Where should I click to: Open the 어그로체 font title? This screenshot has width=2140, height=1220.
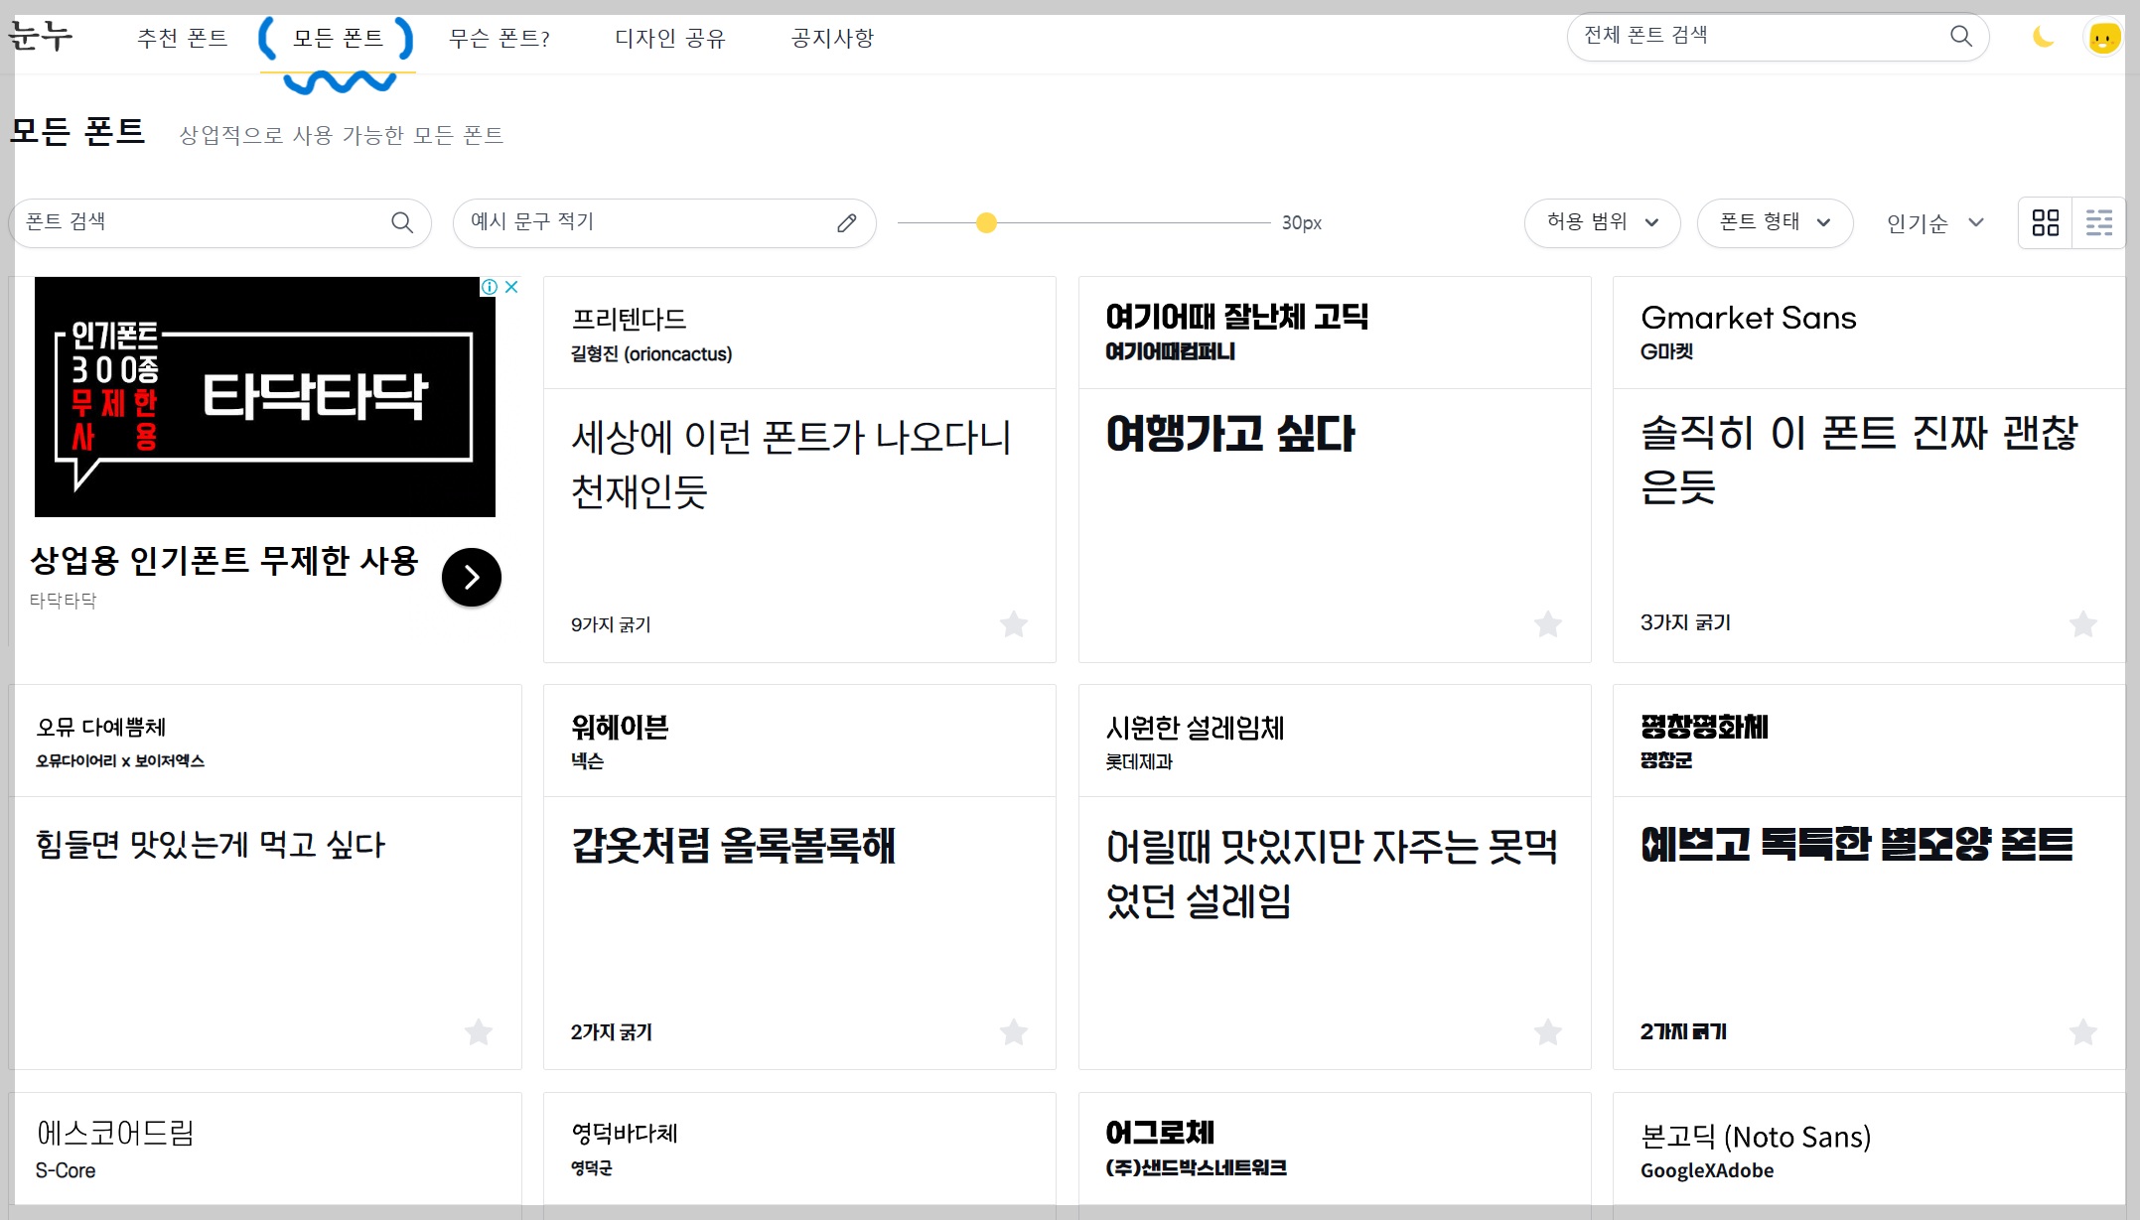tap(1160, 1133)
